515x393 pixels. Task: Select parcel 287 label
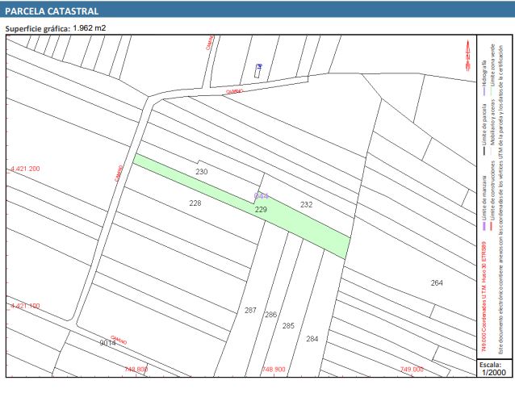250,311
